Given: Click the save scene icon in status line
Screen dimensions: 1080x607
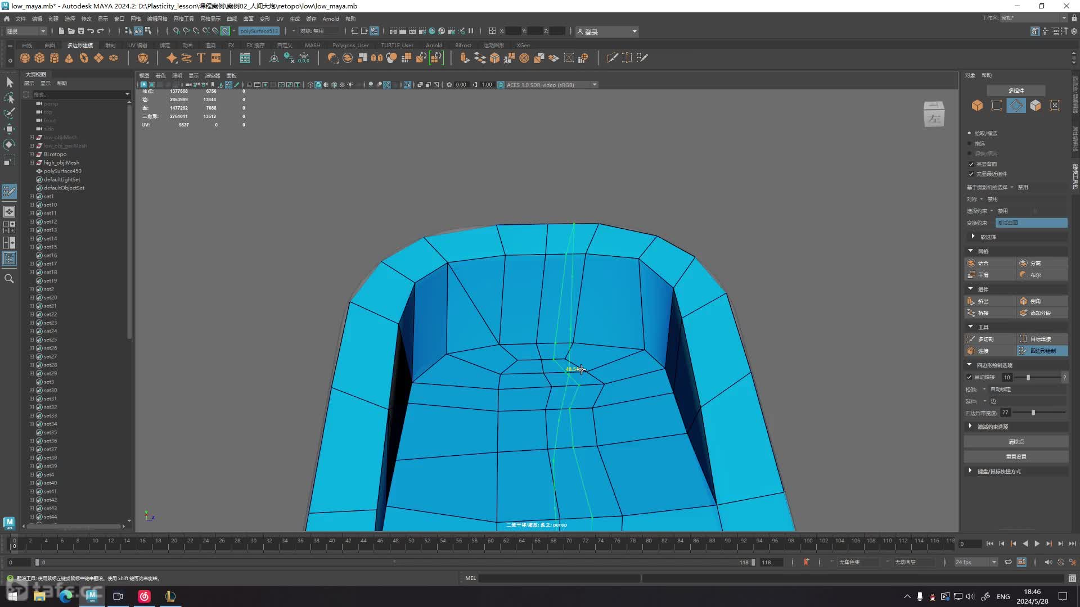Looking at the screenshot, I should pos(81,31).
